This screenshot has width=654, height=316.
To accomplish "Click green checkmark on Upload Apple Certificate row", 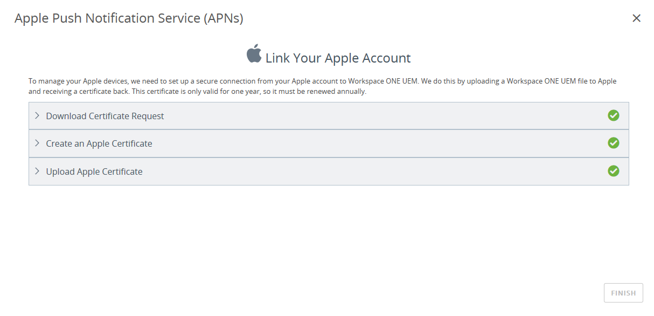I will (x=613, y=171).
